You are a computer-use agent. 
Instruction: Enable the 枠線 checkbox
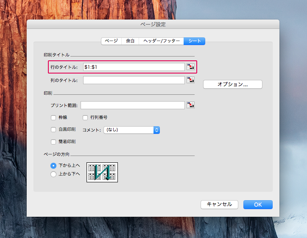pos(53,118)
